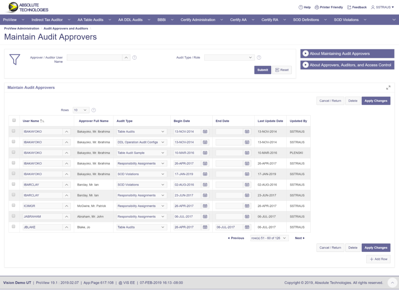
Task: Check the IBAKAYOKO DDL Operation Audit Configs checkbox
Action: (x=14, y=142)
